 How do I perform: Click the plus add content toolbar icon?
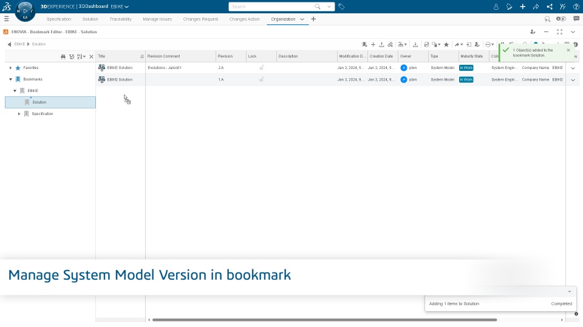[x=373, y=44]
